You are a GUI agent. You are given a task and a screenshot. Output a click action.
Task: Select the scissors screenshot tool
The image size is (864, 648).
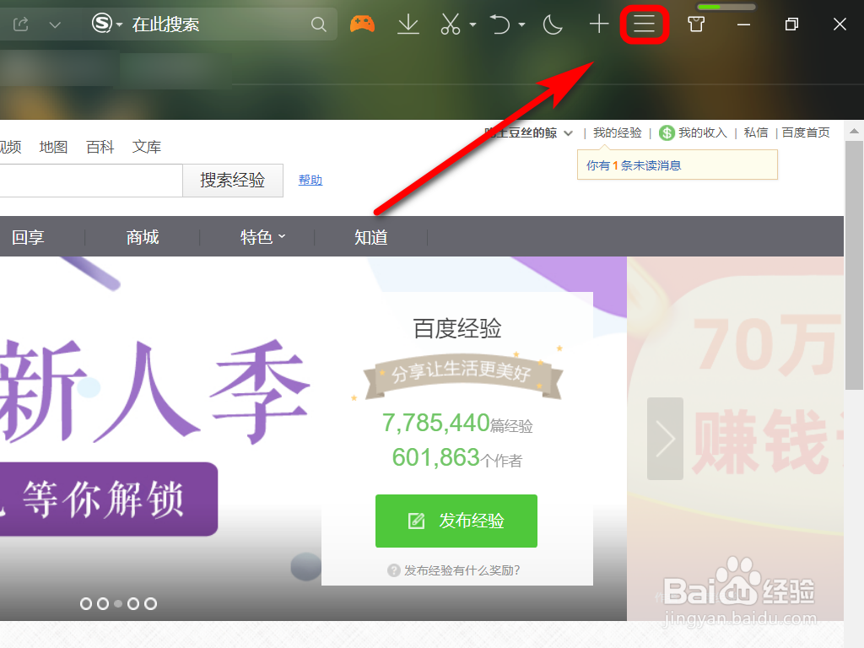click(x=451, y=24)
